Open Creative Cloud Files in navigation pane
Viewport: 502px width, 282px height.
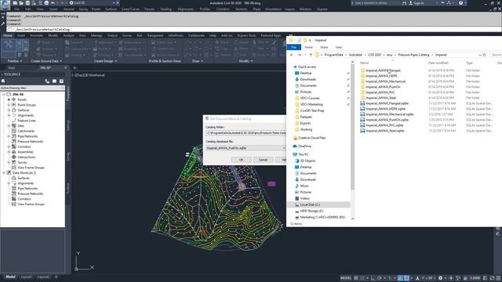coord(311,138)
